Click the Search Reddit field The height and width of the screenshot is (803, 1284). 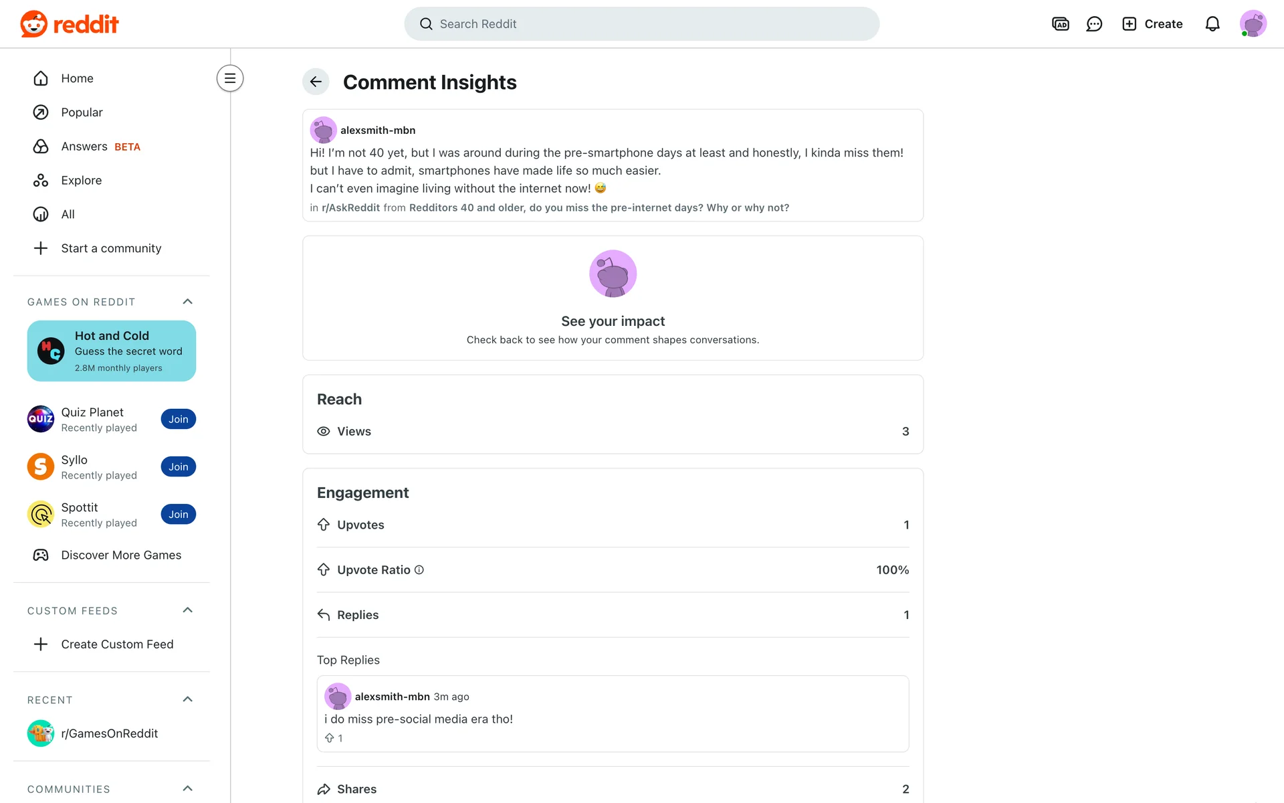pos(642,24)
